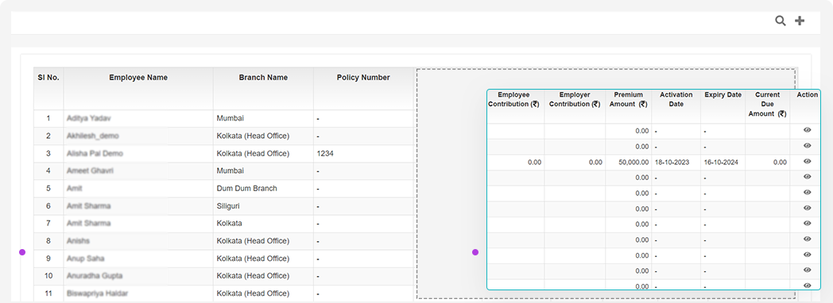Click activation date 18-10-2023
This screenshot has height=303, width=833.
(672, 162)
